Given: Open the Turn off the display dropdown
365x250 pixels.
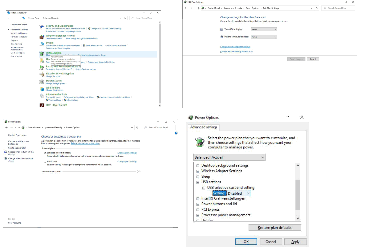Looking at the screenshot, I should coord(264,29).
